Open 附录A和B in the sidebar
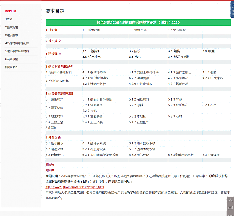 (11, 67)
